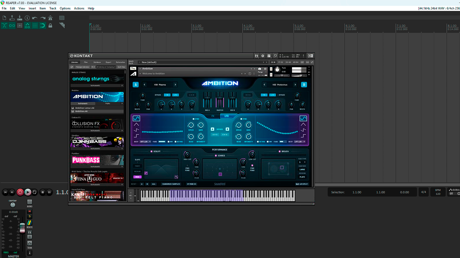
Task: Toggle item grouping chain icon
Action: (12, 26)
